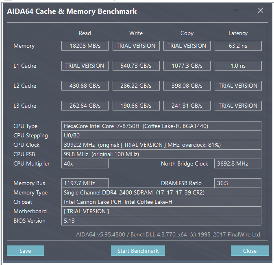
Task: Select Memory Read value 18208 MB/s
Action: (x=85, y=46)
